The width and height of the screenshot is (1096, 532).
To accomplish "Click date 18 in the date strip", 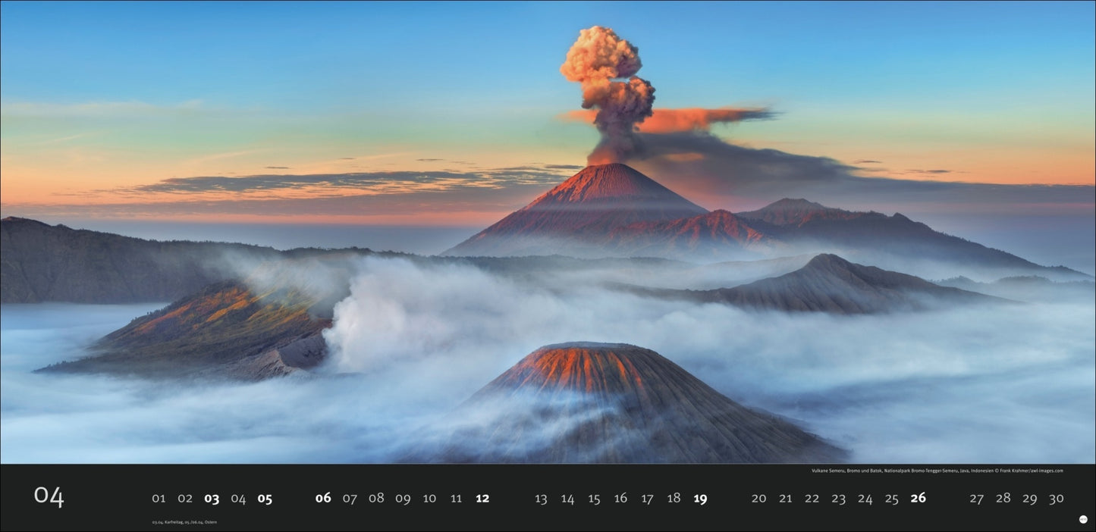I will point(674,499).
